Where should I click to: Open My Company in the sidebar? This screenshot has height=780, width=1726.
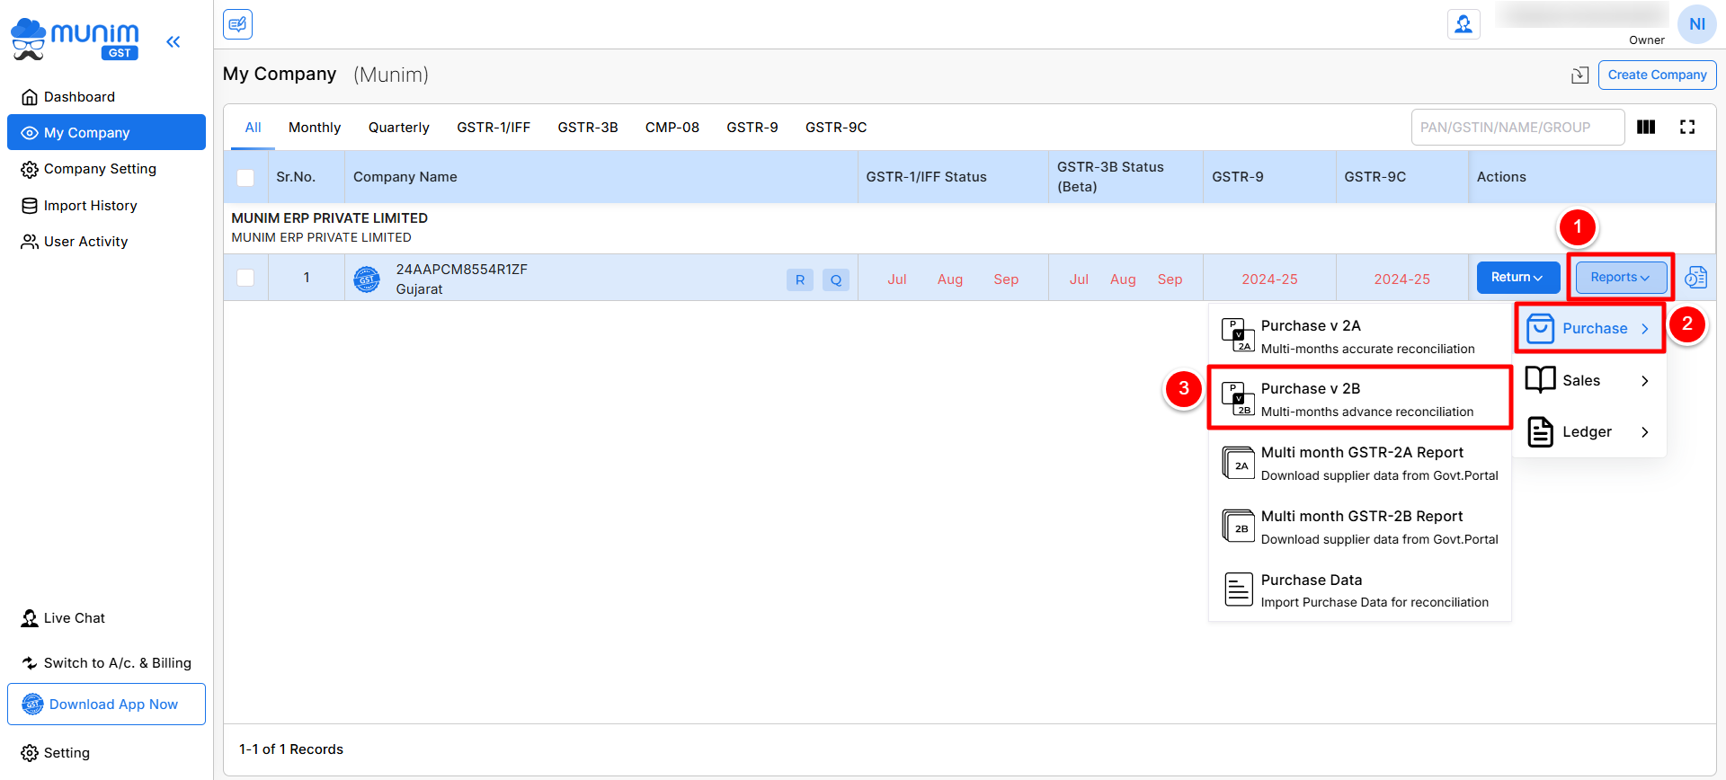[106, 133]
